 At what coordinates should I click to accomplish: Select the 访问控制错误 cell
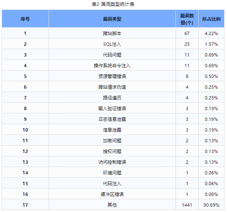[x=112, y=162]
